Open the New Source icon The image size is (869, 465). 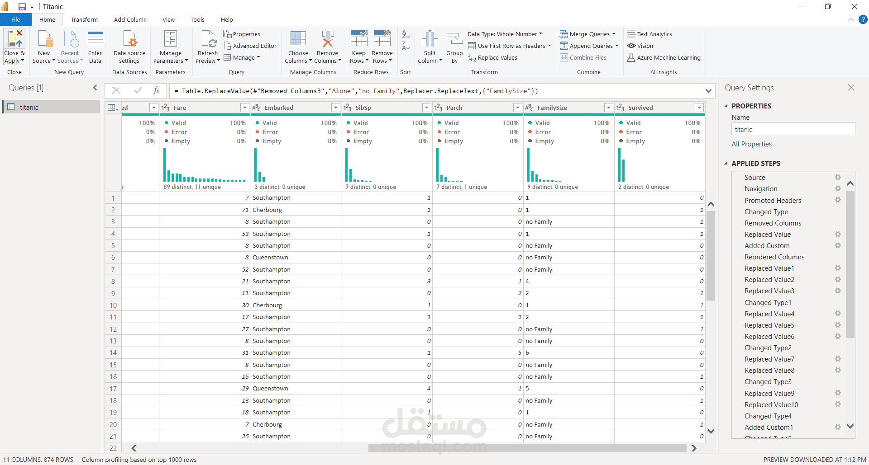tap(45, 39)
